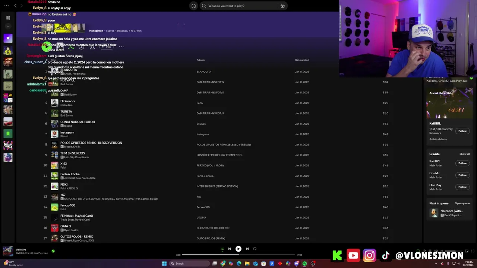Click Show all next to Credits
This screenshot has width=477, height=268.
[464, 154]
